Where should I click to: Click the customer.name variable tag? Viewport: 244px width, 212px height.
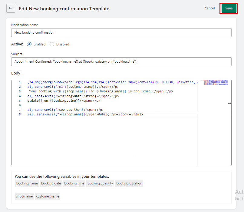coord(48,196)
